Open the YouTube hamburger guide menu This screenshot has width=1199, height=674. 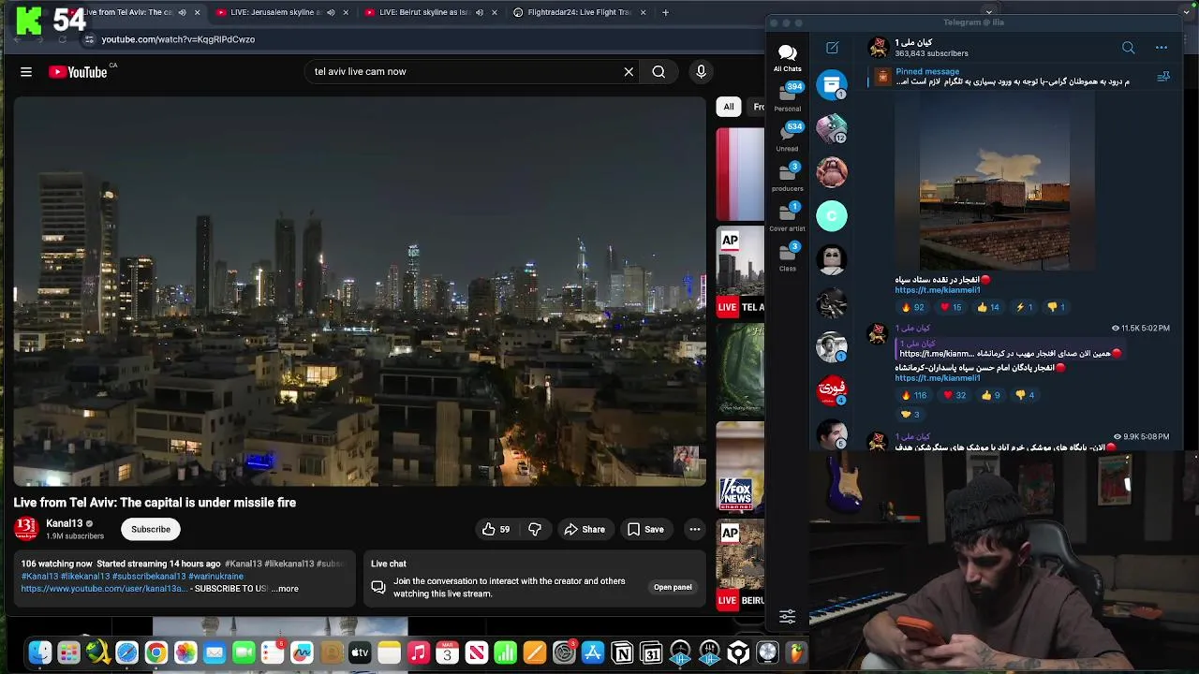coord(26,71)
